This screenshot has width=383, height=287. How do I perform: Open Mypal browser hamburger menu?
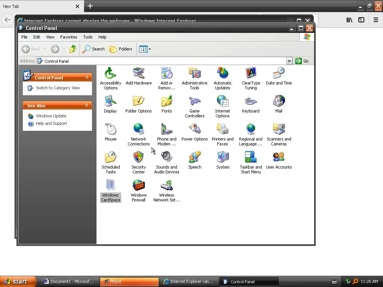point(376,20)
